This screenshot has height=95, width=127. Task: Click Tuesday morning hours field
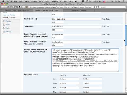coord(69,83)
